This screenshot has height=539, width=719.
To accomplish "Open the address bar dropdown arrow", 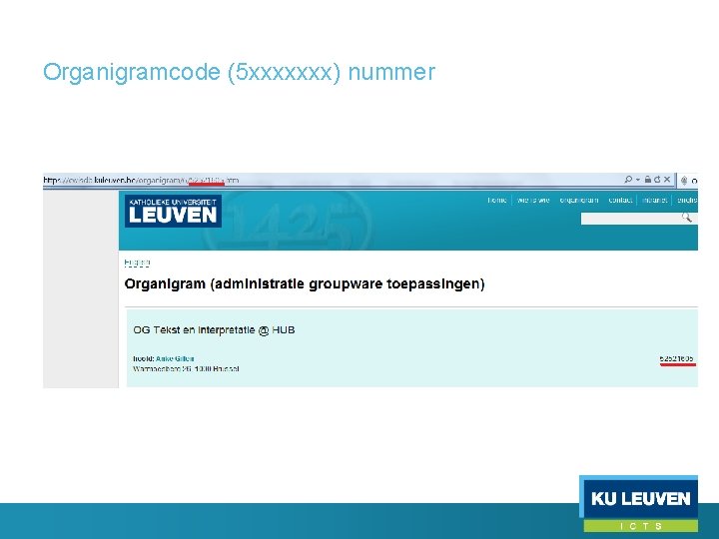I will coord(638,180).
